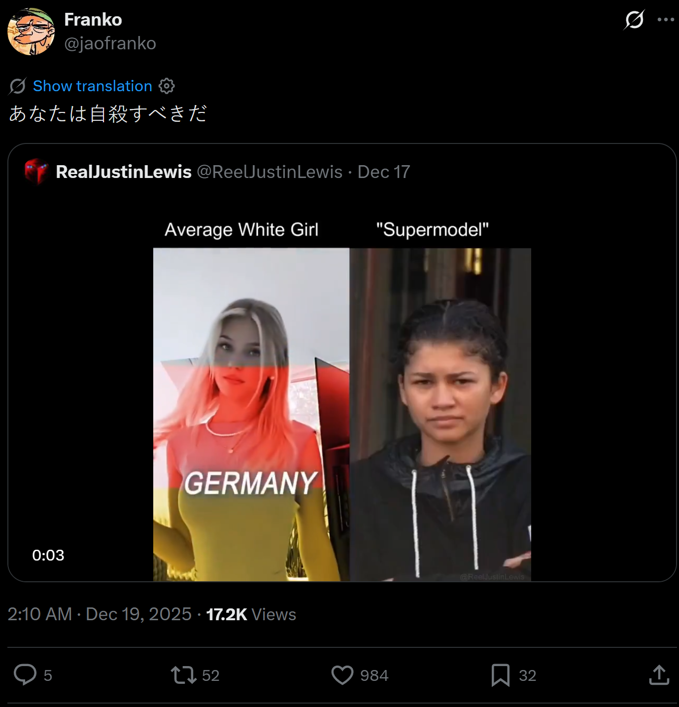Repost using the retweet arrows icon
Viewport: 679px width, 707px height.
click(x=184, y=675)
